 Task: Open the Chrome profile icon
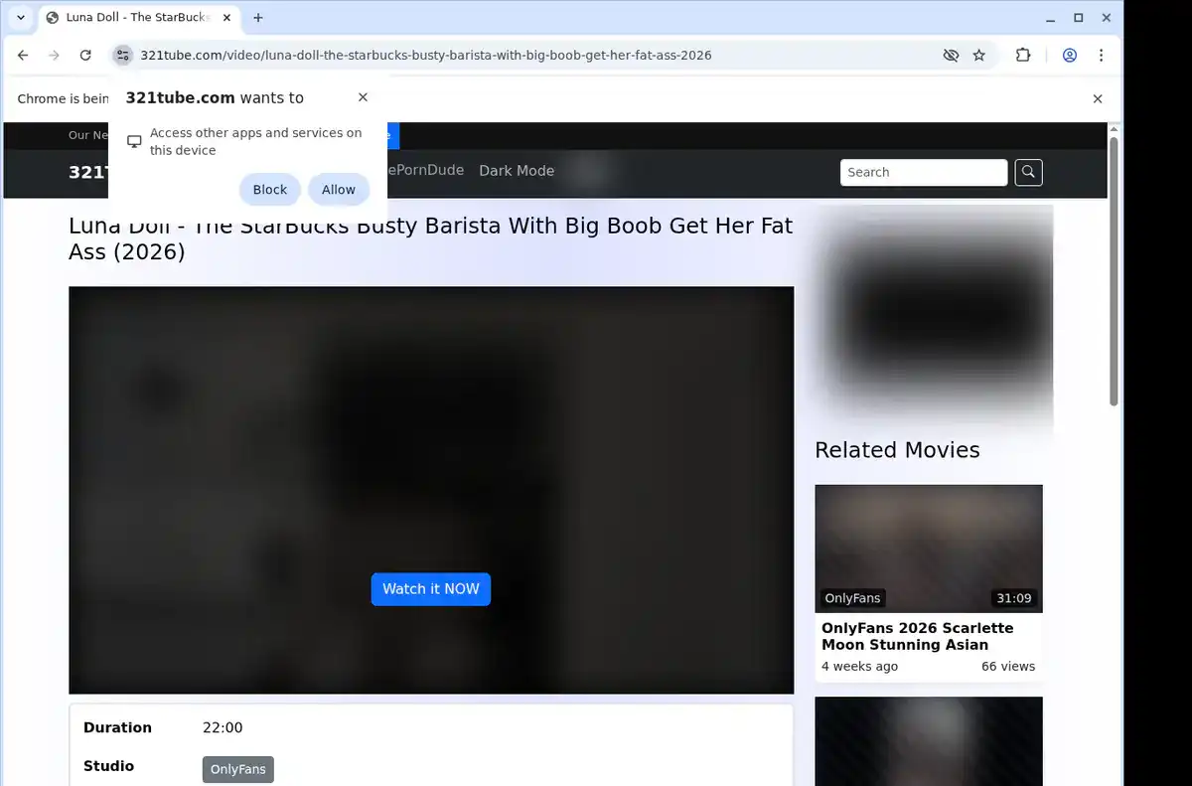tap(1070, 56)
